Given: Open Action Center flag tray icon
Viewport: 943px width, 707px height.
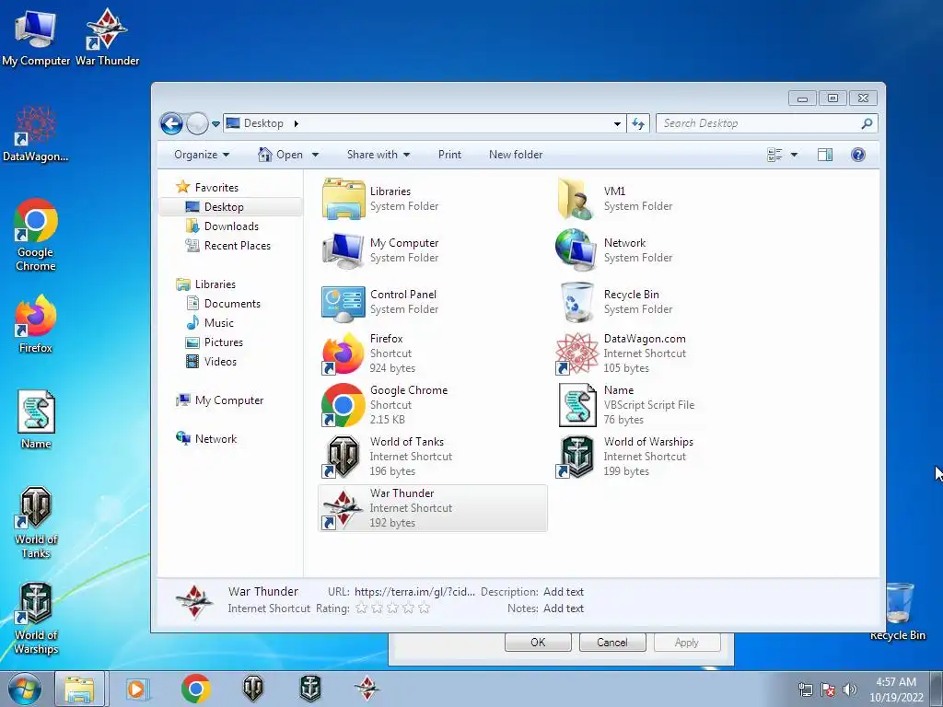Looking at the screenshot, I should [x=828, y=690].
